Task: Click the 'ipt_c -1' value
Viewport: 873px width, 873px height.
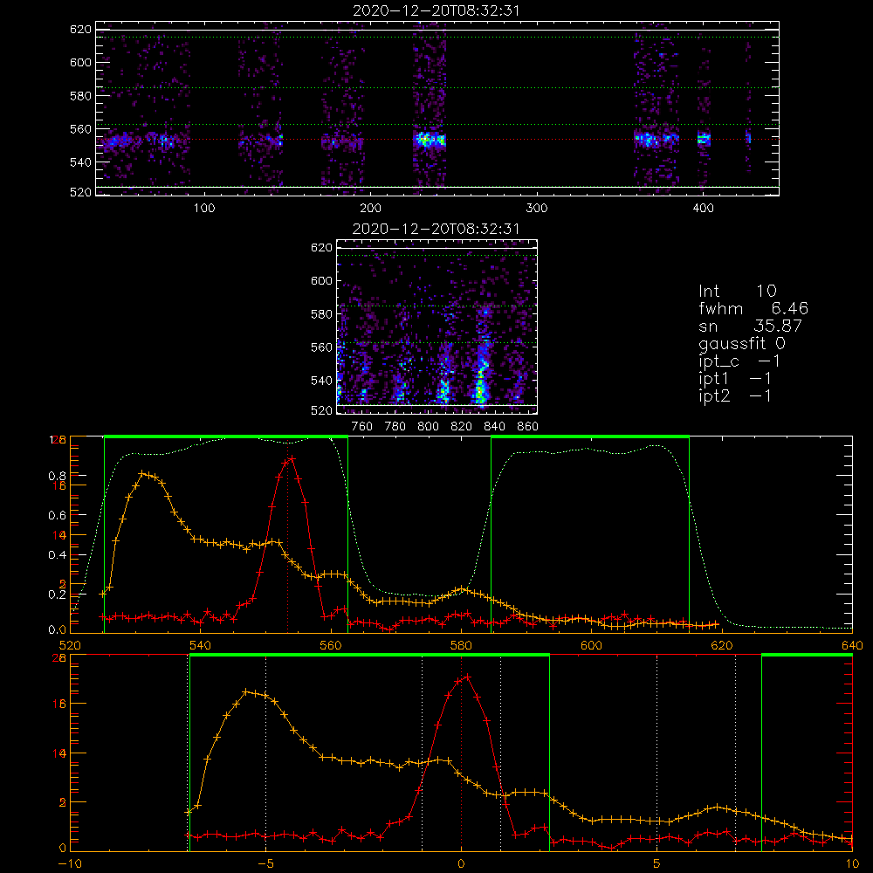Action: (x=739, y=361)
